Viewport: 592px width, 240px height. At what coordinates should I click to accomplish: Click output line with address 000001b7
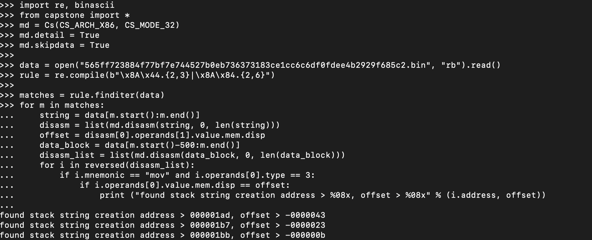162,225
